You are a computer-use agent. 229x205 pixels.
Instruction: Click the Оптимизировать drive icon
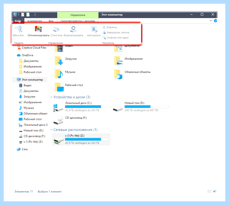38,29
